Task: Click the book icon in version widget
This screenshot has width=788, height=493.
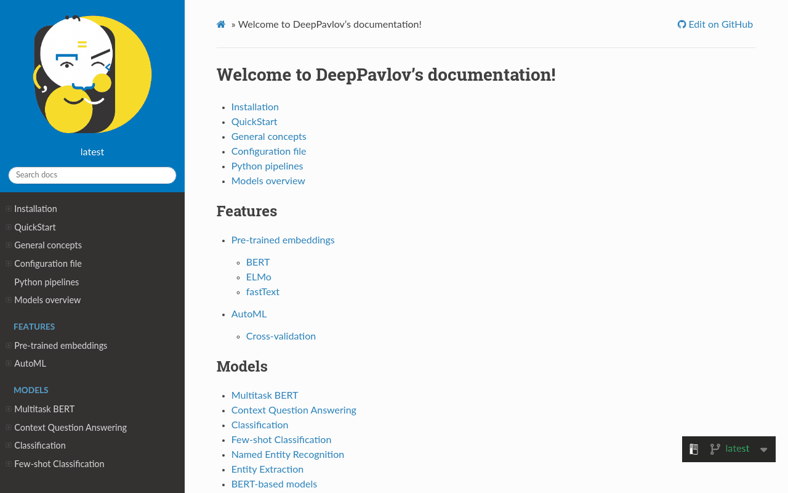Action: tap(694, 449)
